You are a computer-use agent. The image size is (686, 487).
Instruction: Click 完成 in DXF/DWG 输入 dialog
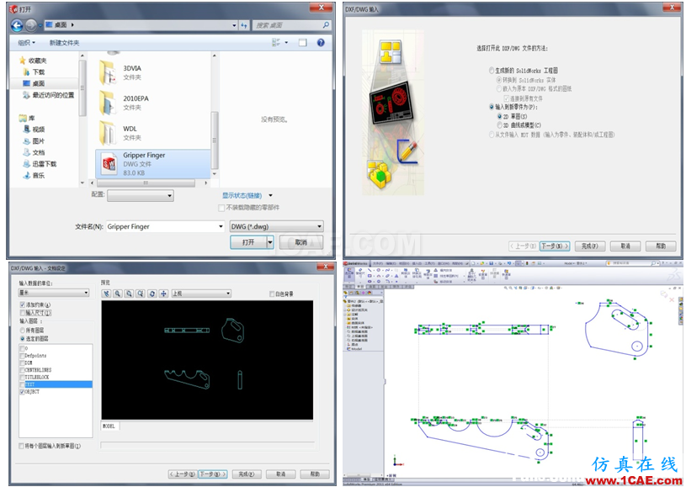pos(590,246)
